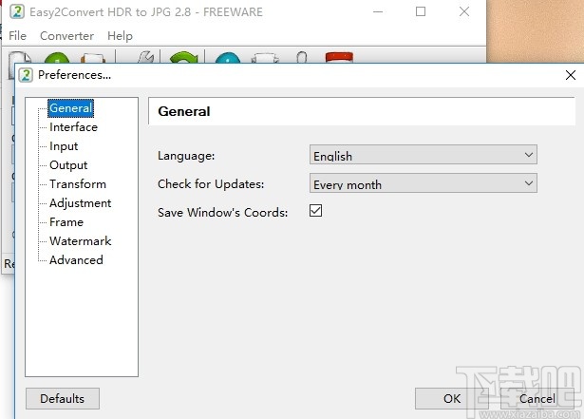
Task: Minimize the Easy2Convert main window
Action: coord(378,12)
